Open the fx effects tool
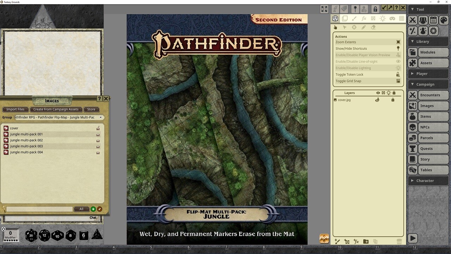This screenshot has height=254, width=451. [x=364, y=18]
